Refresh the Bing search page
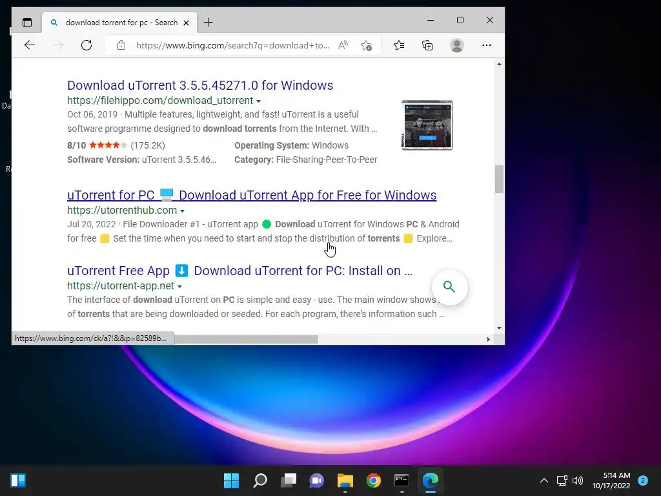Viewport: 661px width, 496px height. [x=86, y=45]
